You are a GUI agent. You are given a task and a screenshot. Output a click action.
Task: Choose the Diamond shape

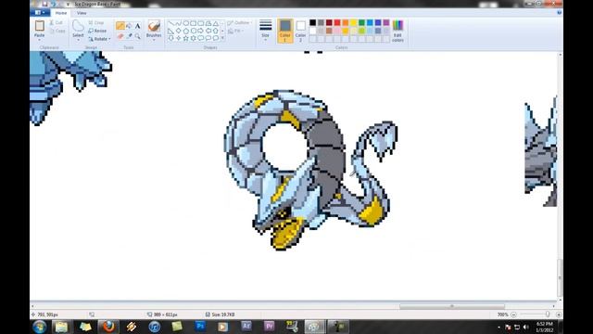(179, 31)
